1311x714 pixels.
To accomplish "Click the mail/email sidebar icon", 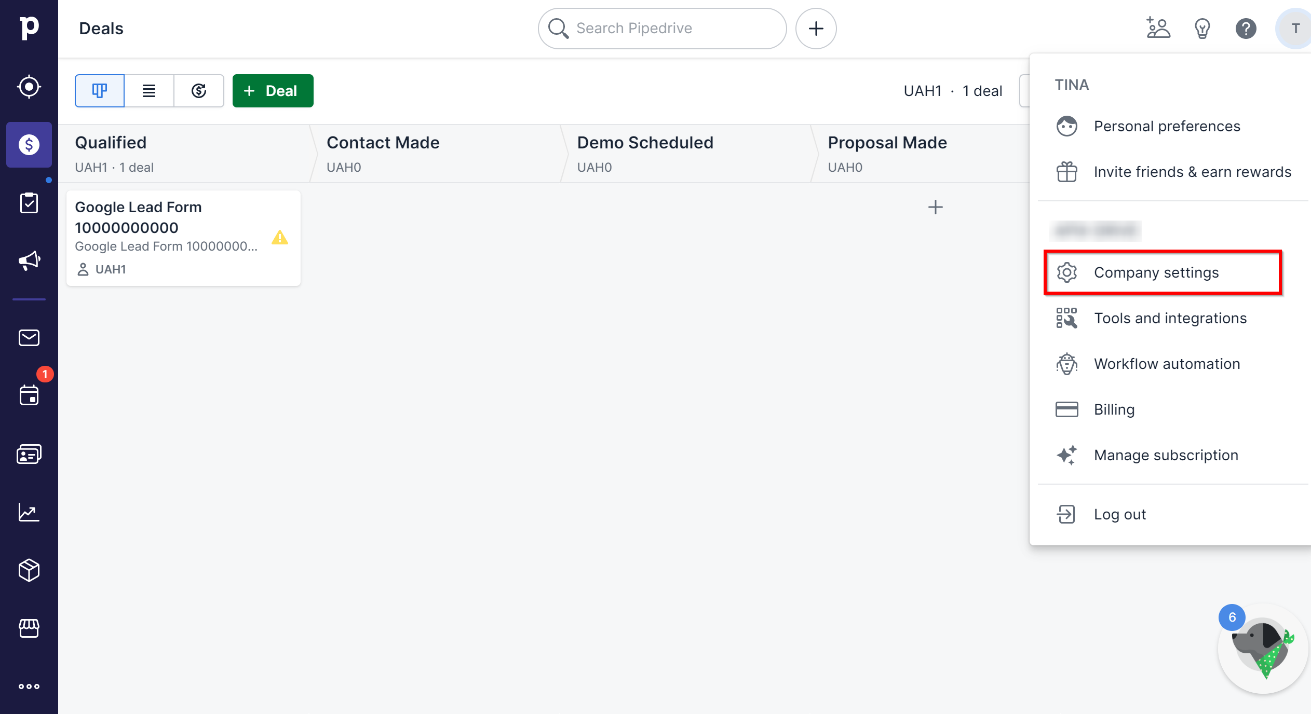I will coord(29,338).
